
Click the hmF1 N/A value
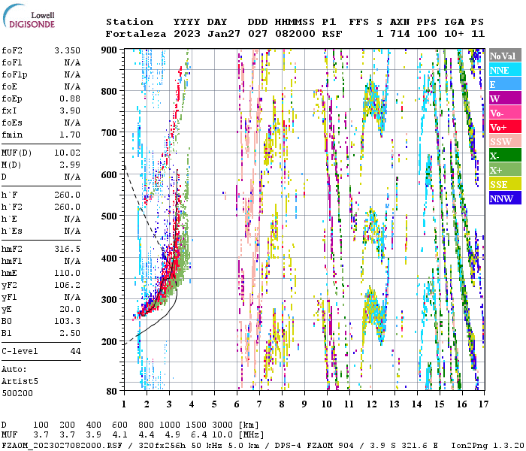pos(72,261)
